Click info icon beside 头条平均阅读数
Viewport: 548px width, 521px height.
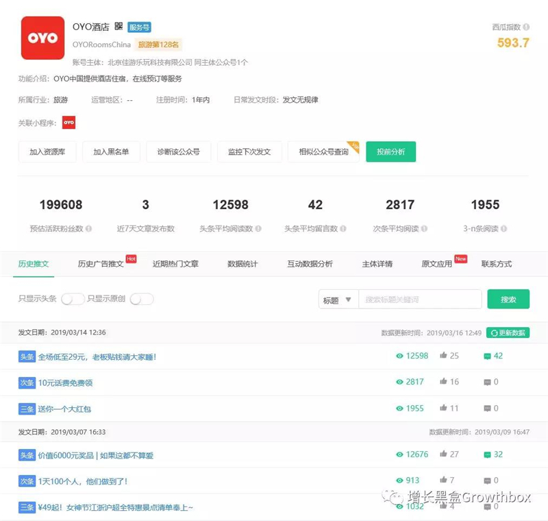point(258,229)
